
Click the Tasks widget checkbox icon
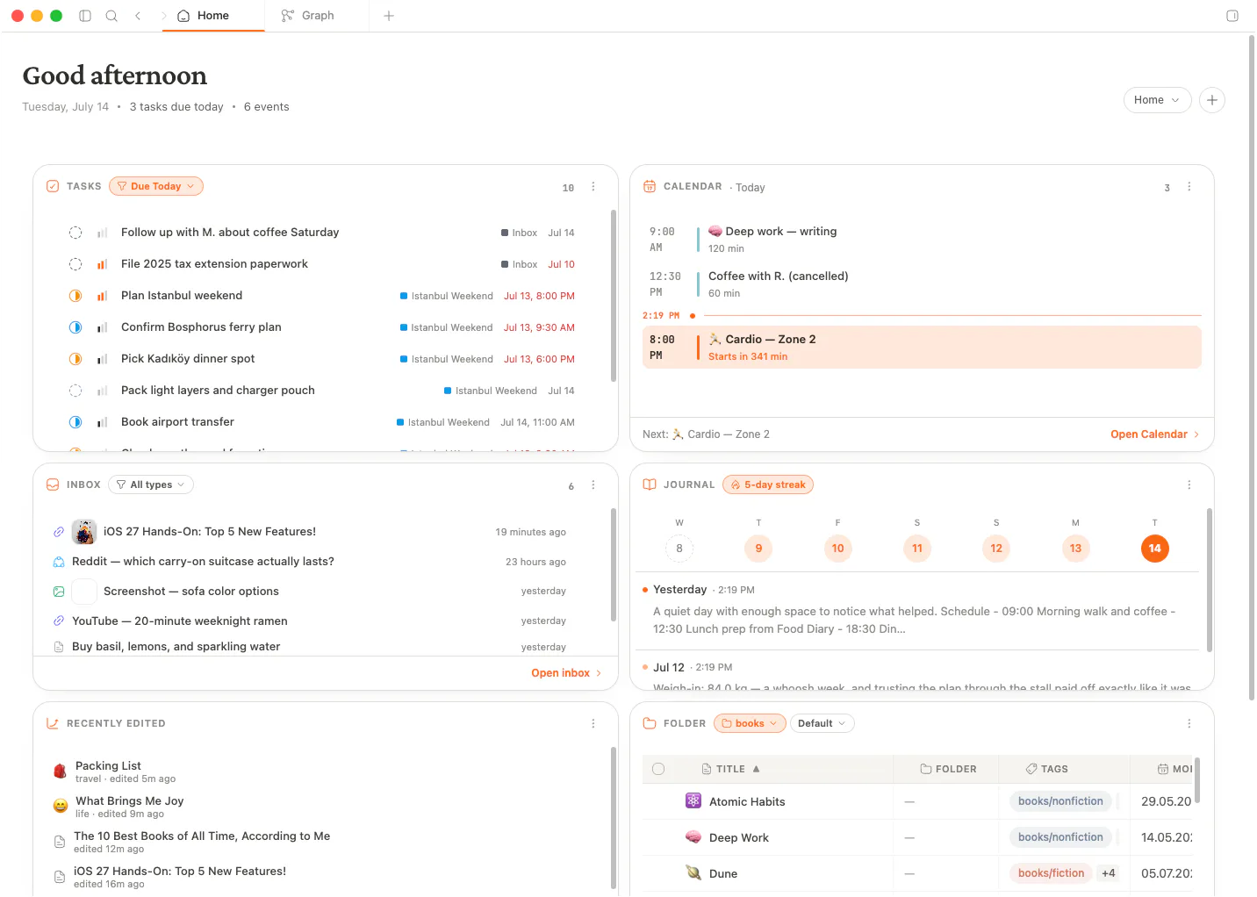click(x=53, y=186)
